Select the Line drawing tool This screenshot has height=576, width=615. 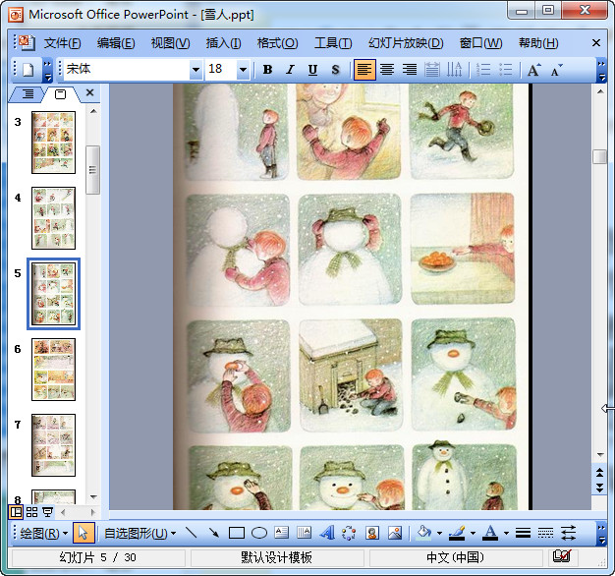pyautogui.click(x=192, y=533)
